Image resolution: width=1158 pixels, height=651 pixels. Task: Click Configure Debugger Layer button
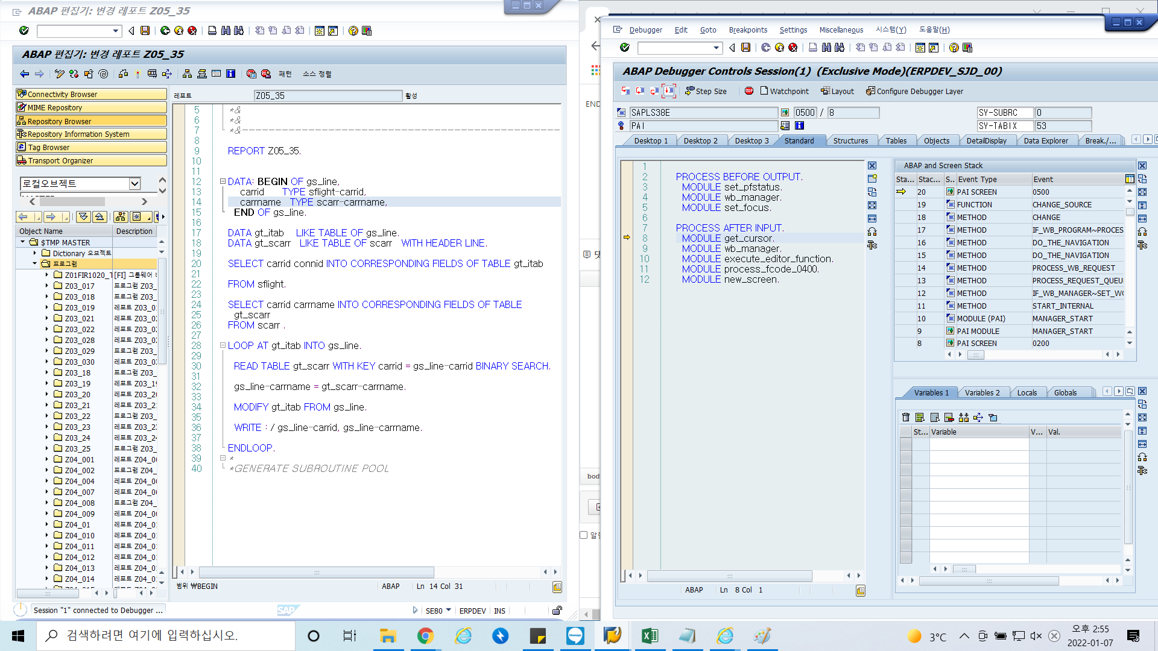tap(914, 91)
